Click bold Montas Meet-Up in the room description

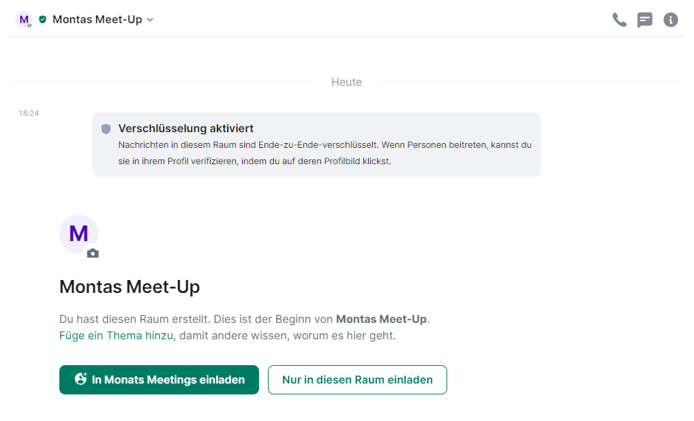[x=382, y=319]
